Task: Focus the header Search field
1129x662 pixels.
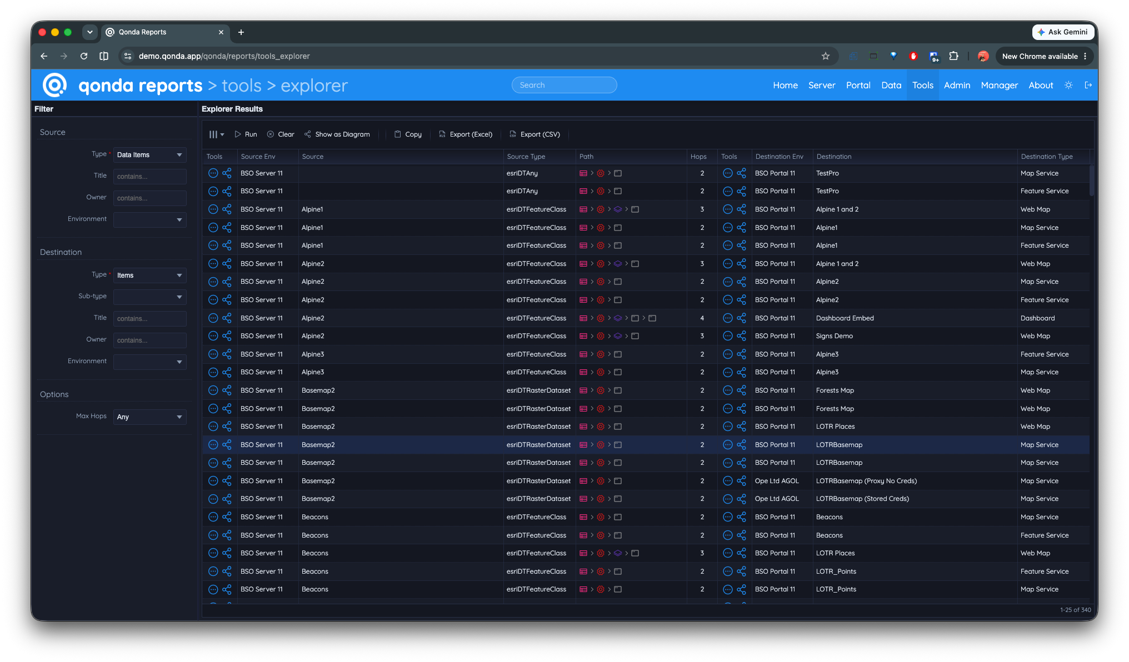Action: point(564,85)
